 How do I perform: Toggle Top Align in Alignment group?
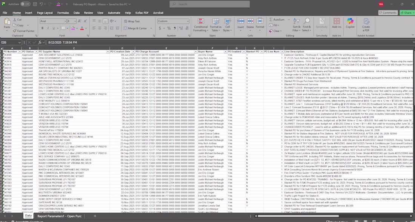[94, 21]
